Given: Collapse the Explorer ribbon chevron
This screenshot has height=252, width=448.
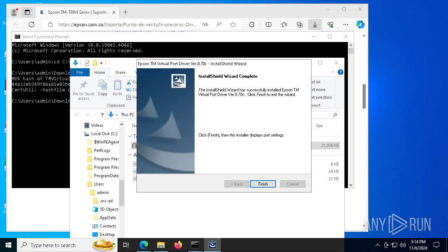Looking at the screenshot, I should coord(332,72).
